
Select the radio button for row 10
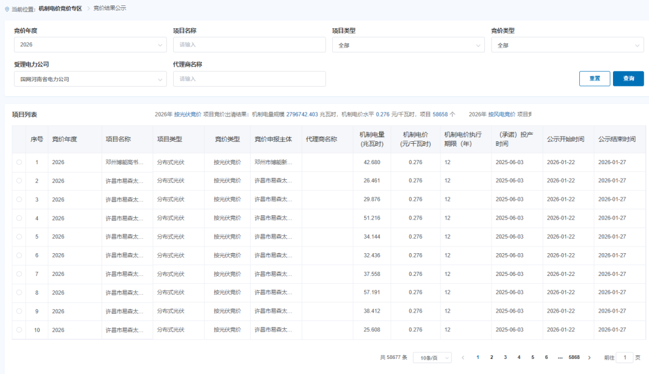tap(19, 330)
